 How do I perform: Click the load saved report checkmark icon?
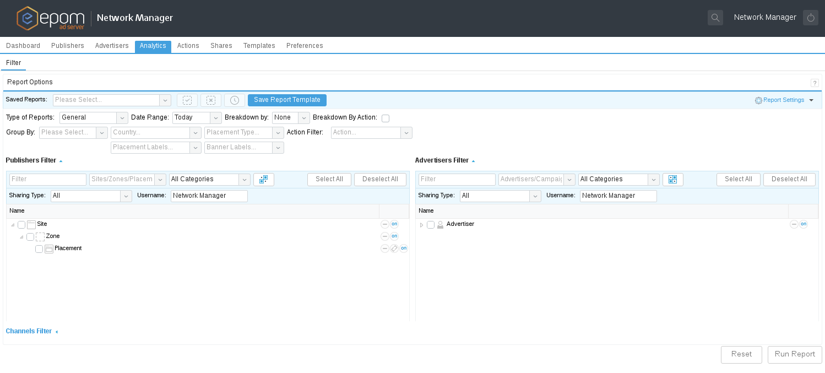(x=187, y=100)
